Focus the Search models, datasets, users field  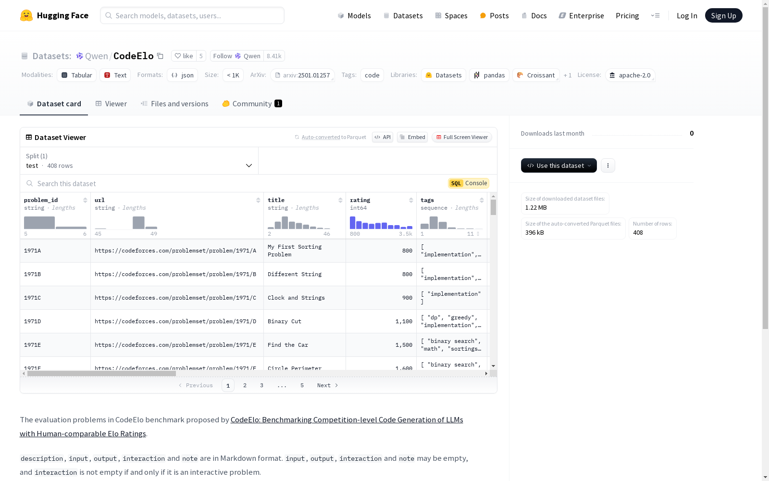[x=192, y=15]
